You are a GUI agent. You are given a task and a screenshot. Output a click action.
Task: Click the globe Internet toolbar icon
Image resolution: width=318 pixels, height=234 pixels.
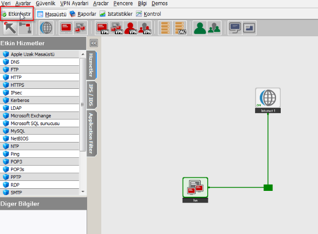[46, 27]
